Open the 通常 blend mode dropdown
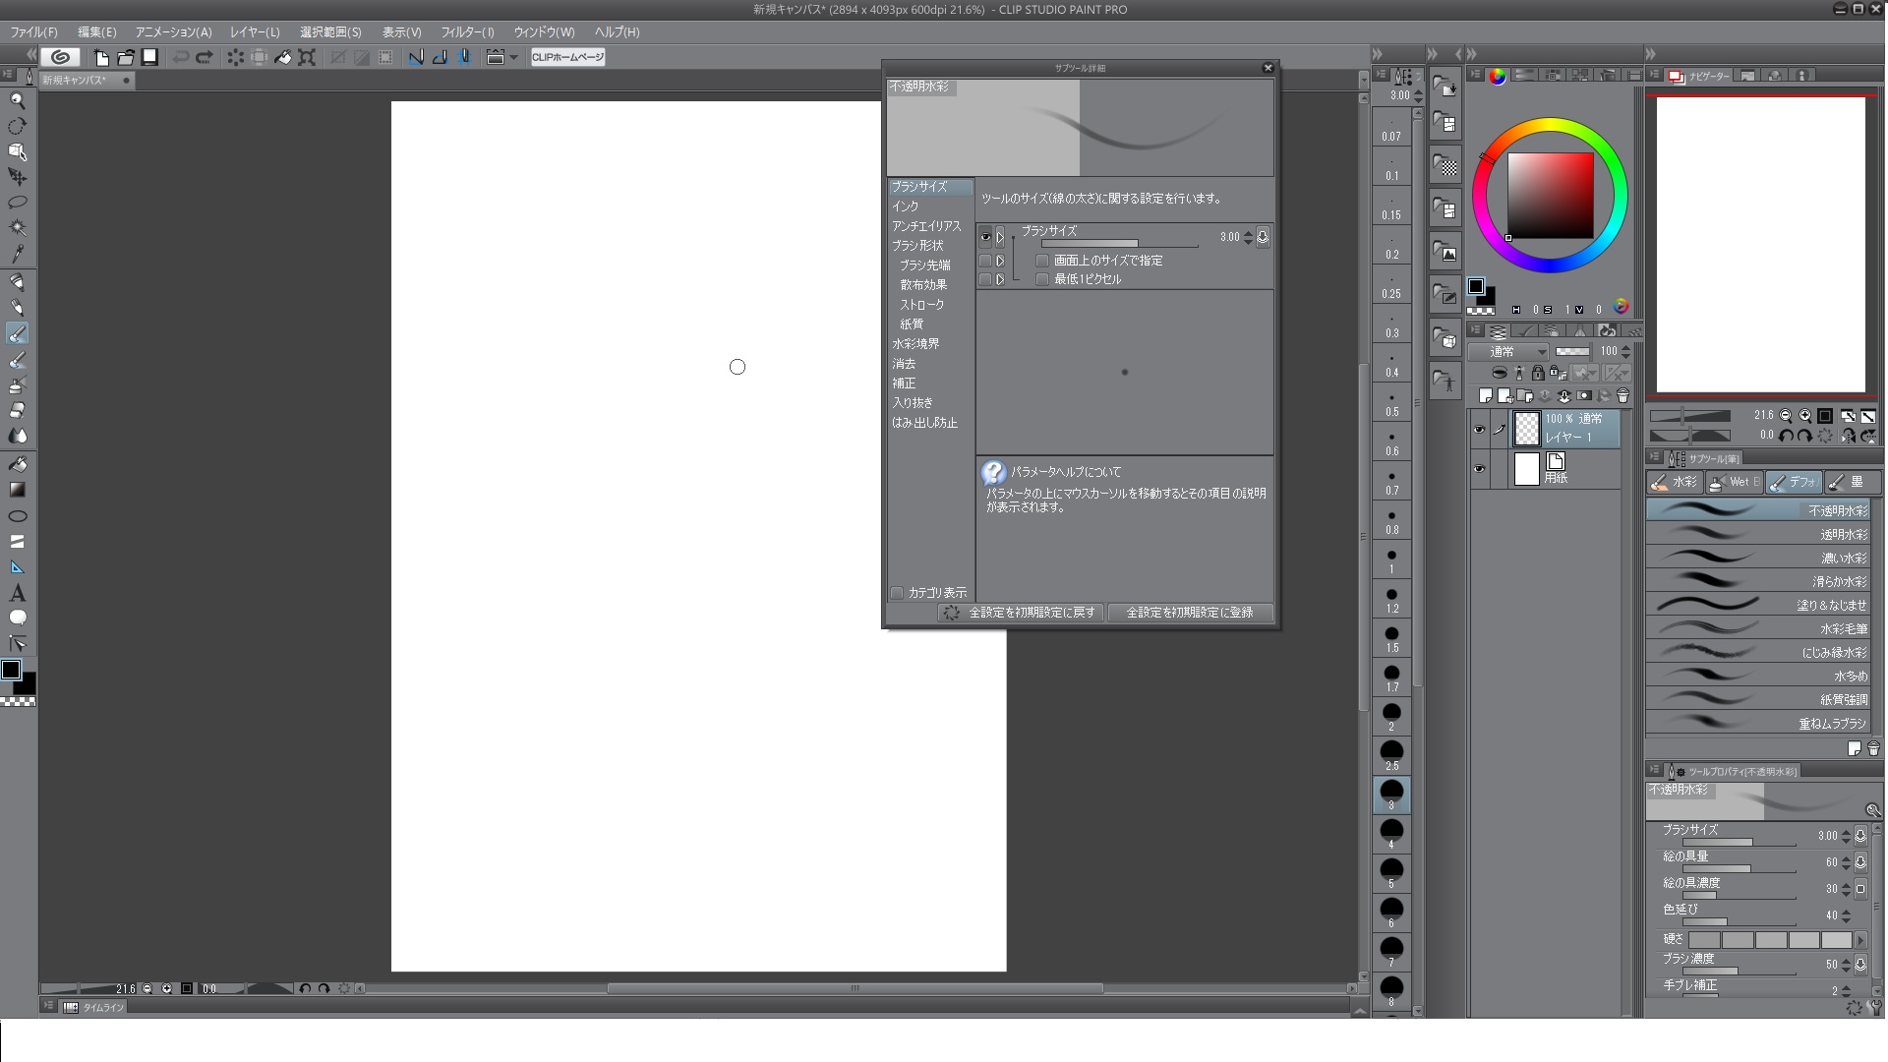 tap(1509, 351)
